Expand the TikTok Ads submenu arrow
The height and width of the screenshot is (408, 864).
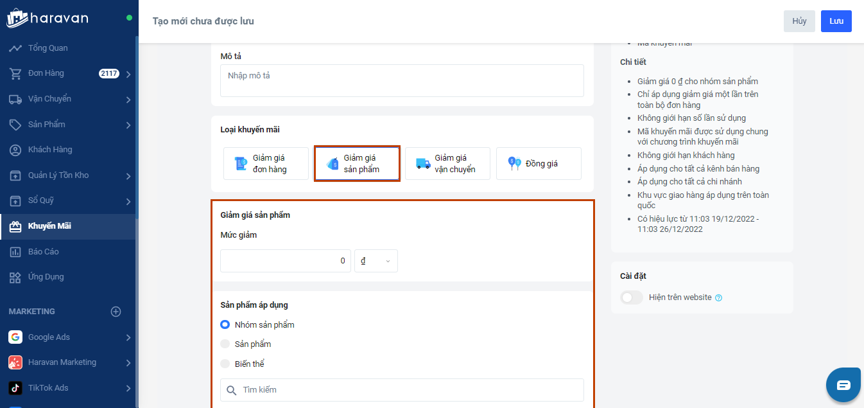coord(128,389)
